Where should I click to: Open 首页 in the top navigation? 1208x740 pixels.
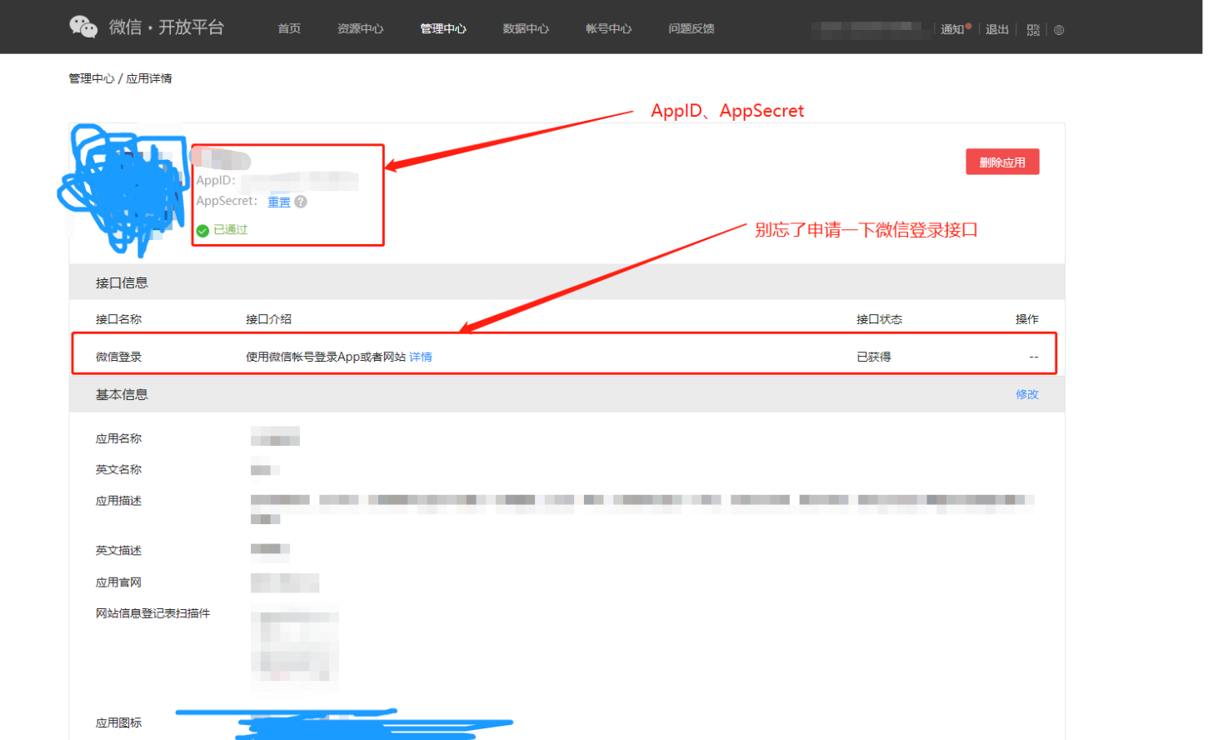(289, 28)
